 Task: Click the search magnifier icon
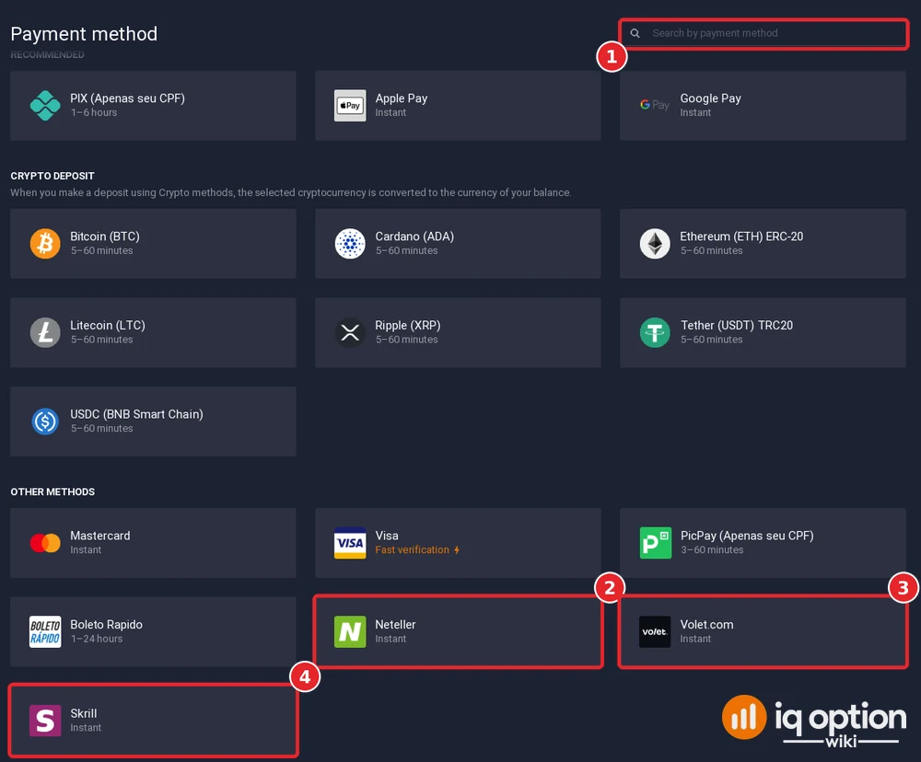(x=635, y=33)
